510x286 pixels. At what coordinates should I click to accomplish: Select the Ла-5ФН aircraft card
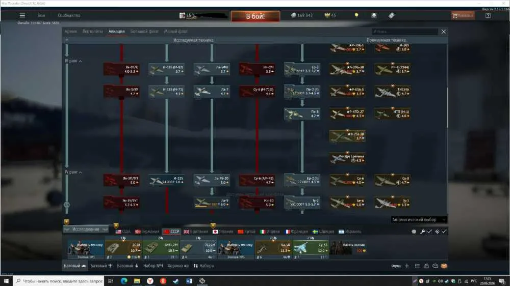(x=212, y=69)
